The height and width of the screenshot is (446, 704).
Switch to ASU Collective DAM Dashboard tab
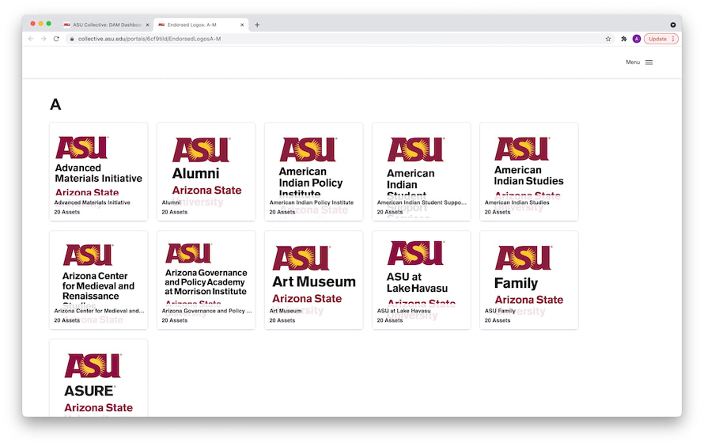coord(105,25)
